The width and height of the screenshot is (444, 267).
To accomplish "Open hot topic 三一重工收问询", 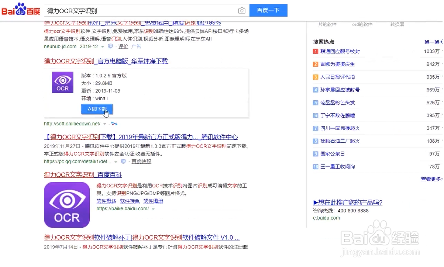I will tap(337, 167).
